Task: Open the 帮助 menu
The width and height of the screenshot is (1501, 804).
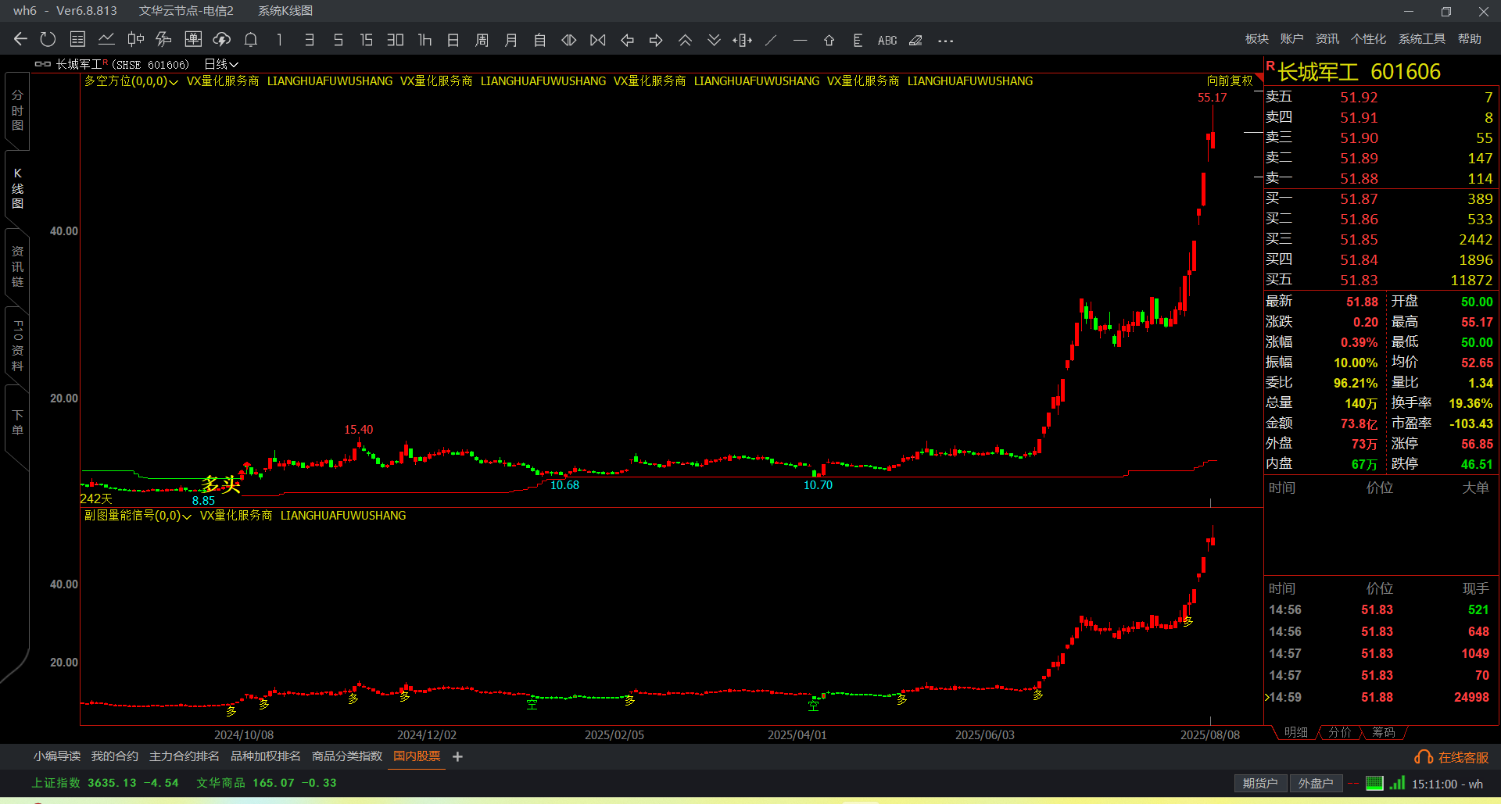Action: 1470,39
